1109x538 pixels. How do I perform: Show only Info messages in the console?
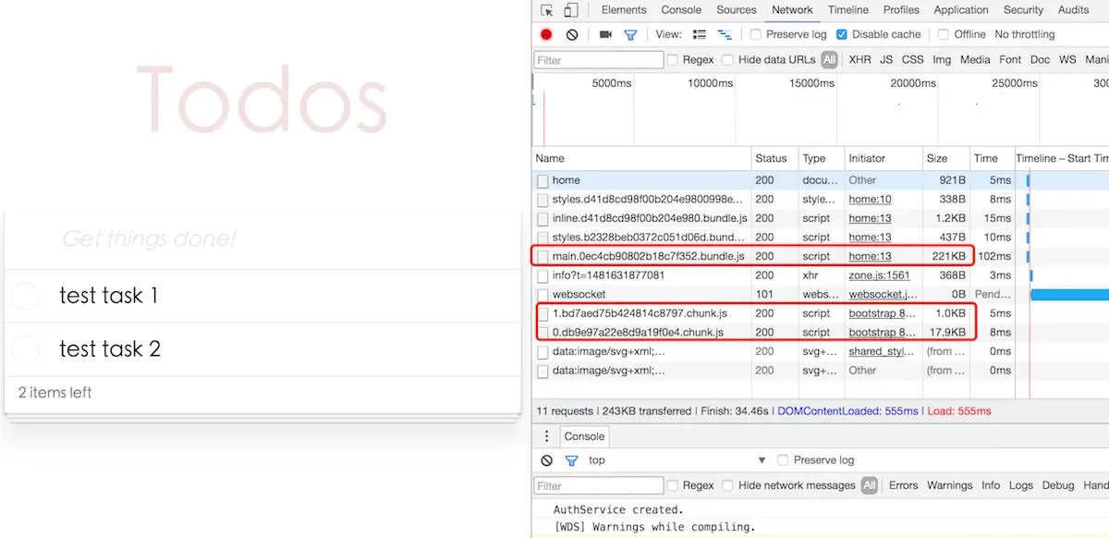coord(991,485)
